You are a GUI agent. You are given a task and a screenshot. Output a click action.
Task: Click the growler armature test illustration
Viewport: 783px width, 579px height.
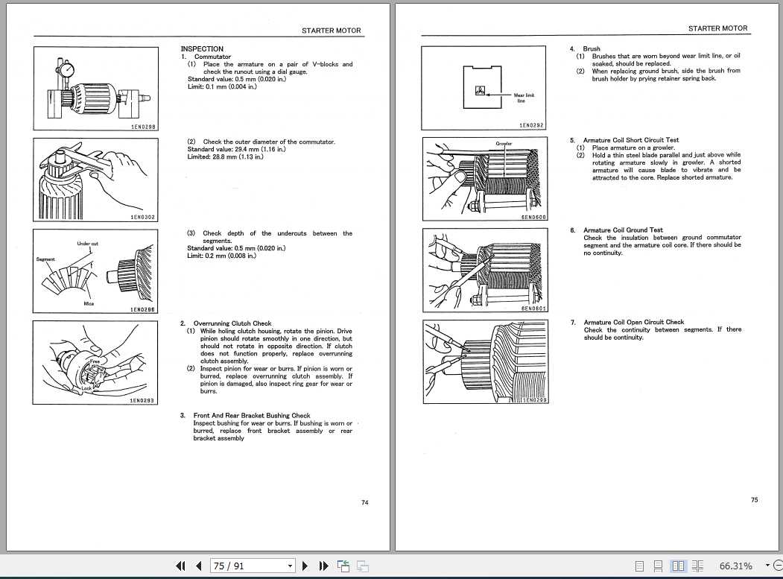484,179
